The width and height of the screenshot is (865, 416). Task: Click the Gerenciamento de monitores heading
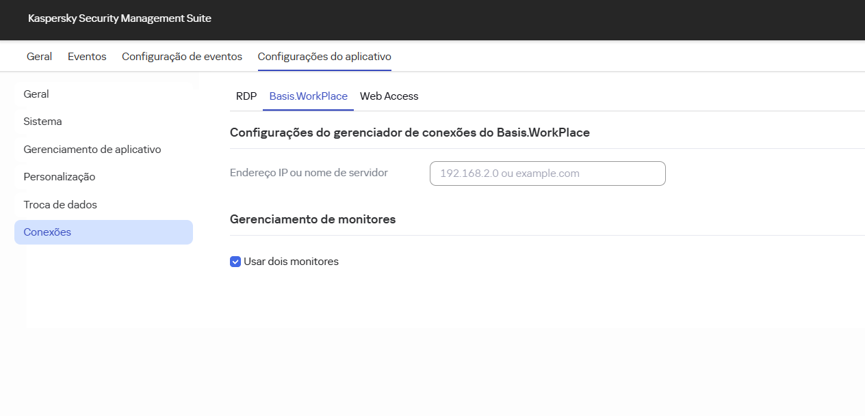313,219
